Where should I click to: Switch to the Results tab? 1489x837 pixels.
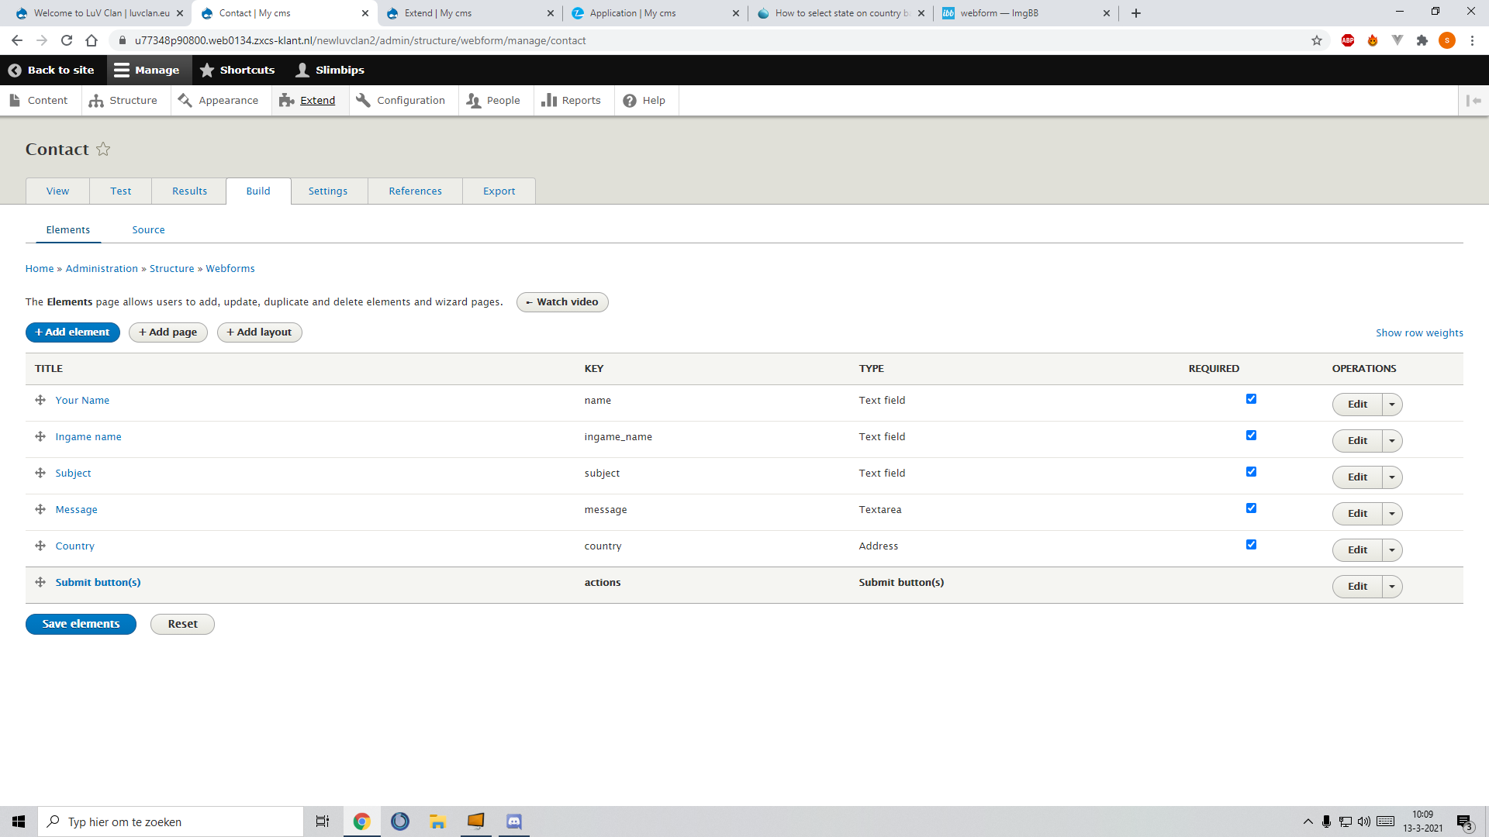(x=189, y=191)
